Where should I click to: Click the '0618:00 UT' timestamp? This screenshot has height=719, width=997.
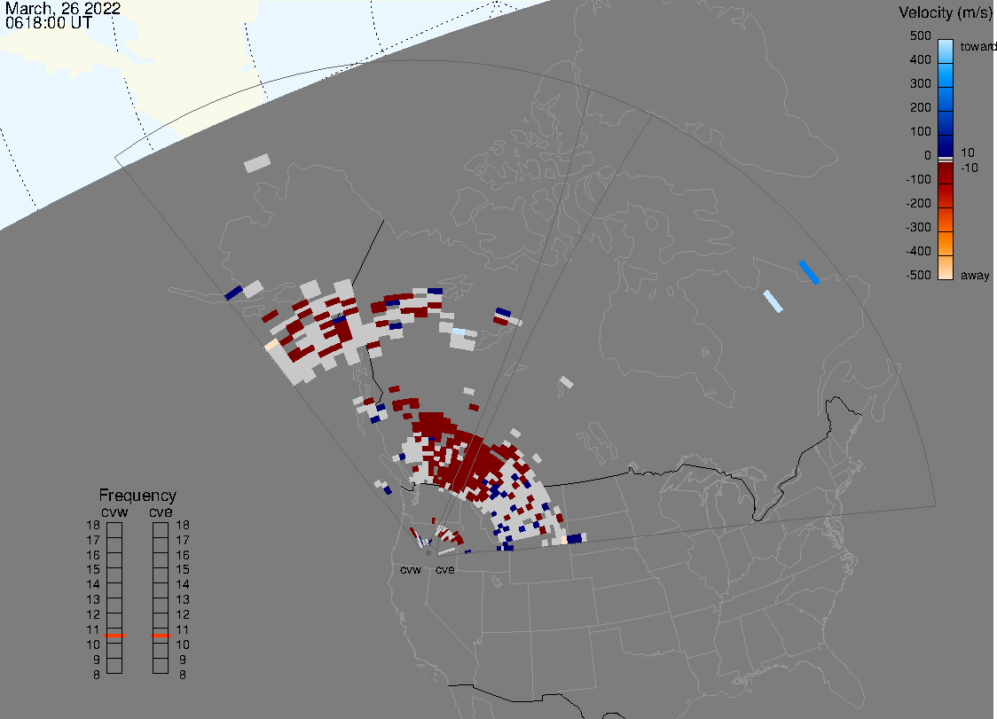click(48, 24)
